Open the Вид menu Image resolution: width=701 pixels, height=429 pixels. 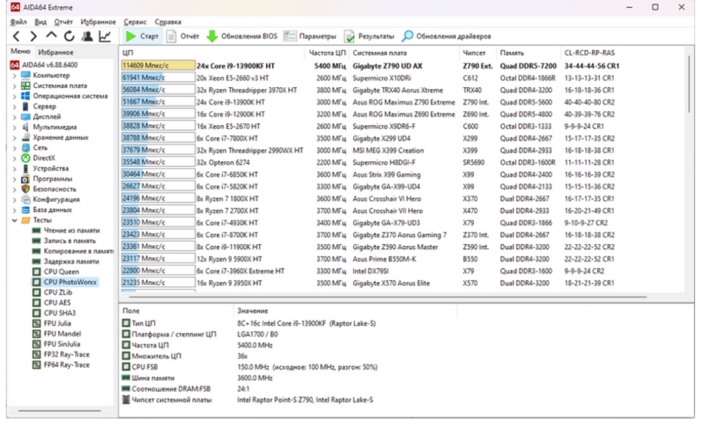41,22
